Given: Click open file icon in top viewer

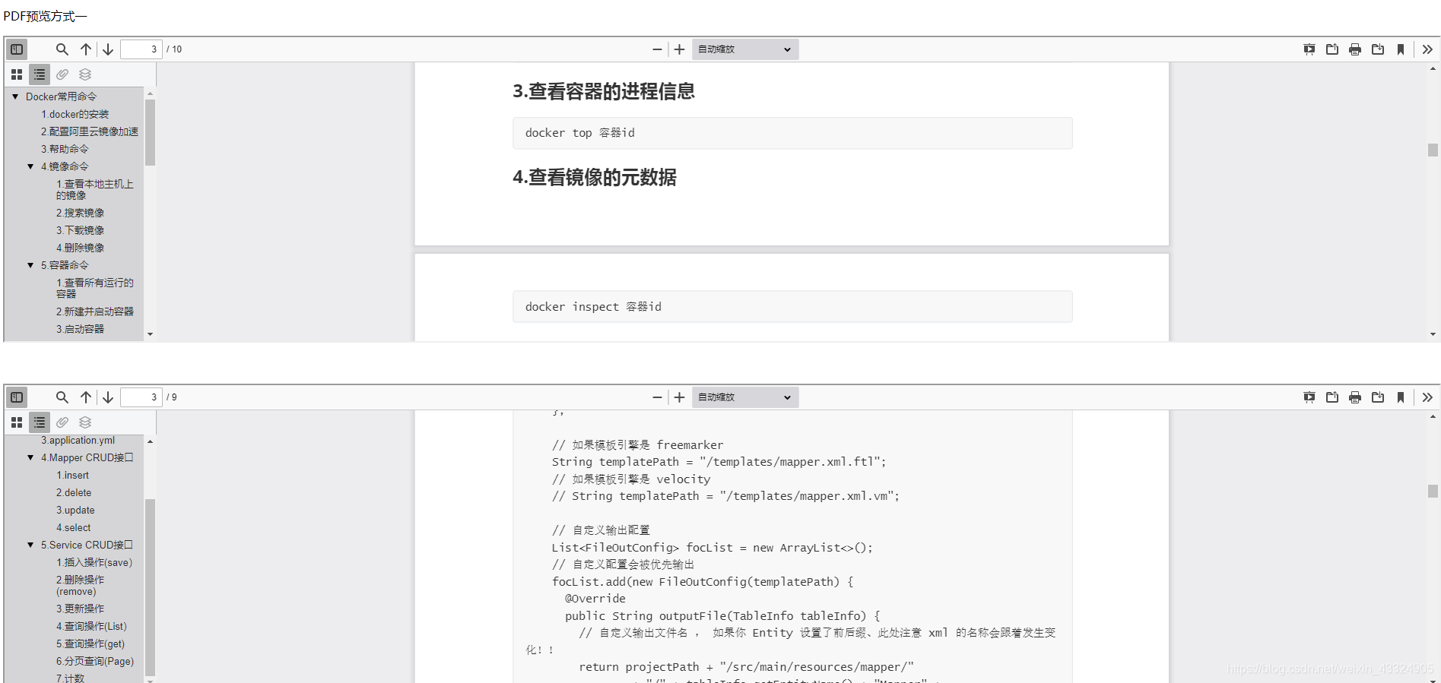Looking at the screenshot, I should tap(1332, 49).
